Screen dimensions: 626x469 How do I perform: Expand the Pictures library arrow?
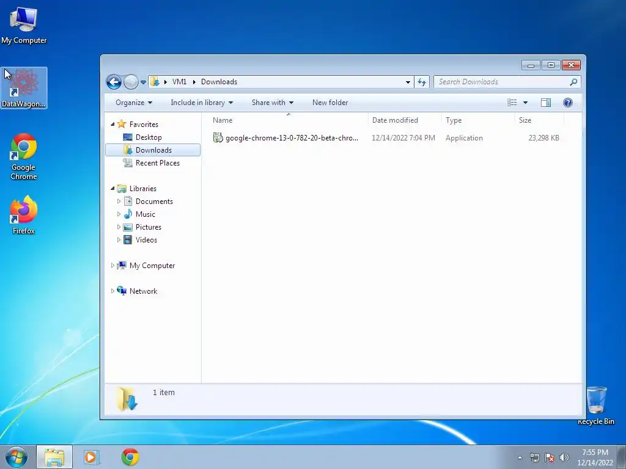tap(119, 227)
